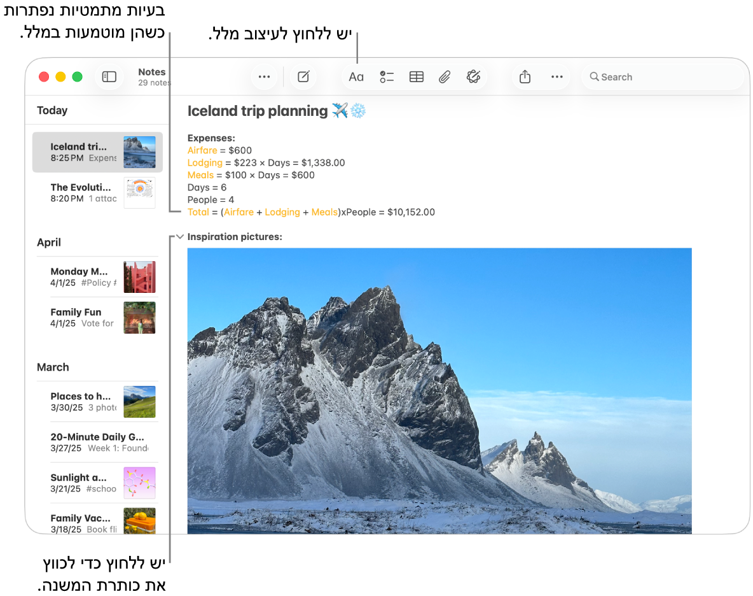Click the Expenses: heading
Viewport: 753px width, 596px height.
click(211, 138)
